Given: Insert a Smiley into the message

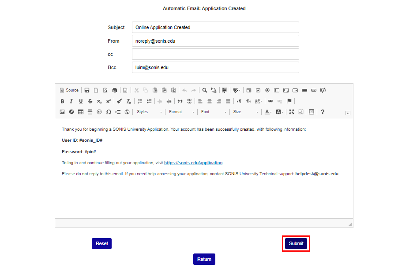Looking at the screenshot, I should (x=99, y=111).
